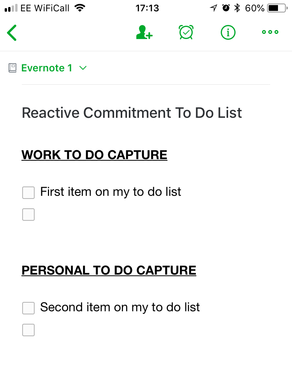292x385 pixels.
Task: Tap the green back arrow
Action: [12, 33]
